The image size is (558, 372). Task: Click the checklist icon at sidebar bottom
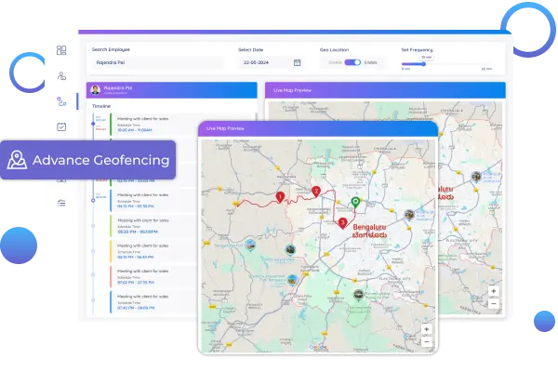(x=61, y=202)
